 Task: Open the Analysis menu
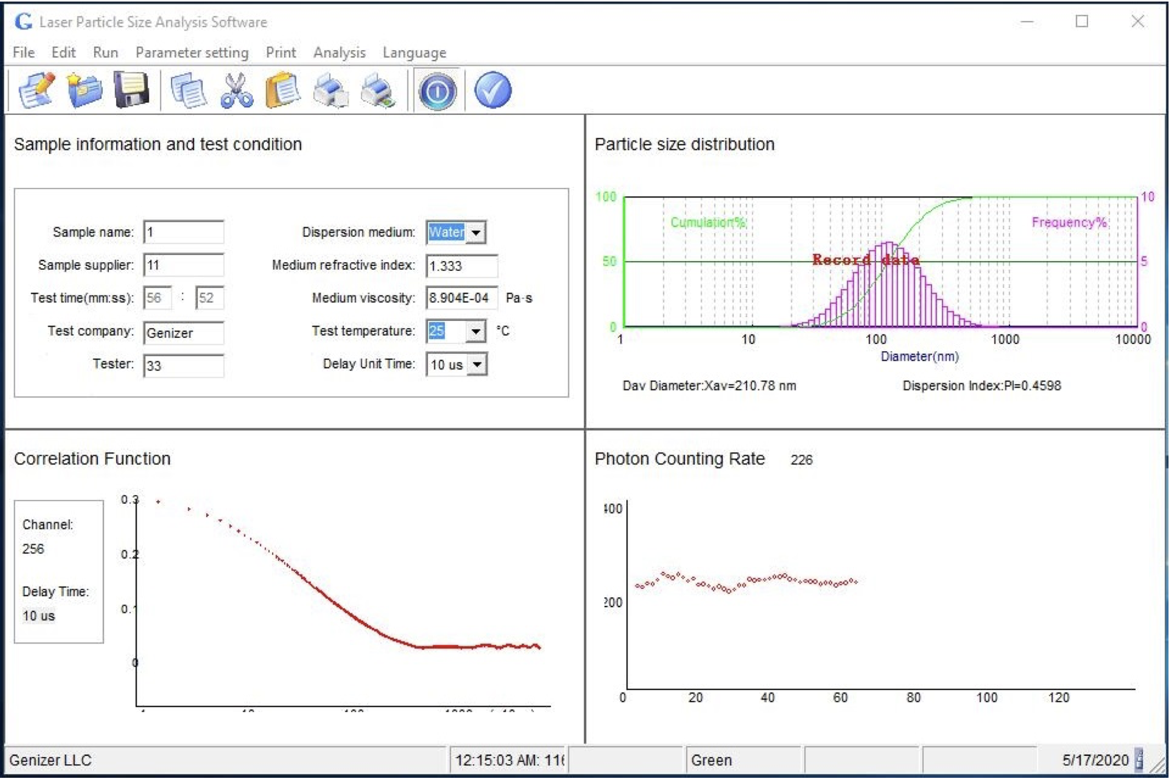click(339, 52)
